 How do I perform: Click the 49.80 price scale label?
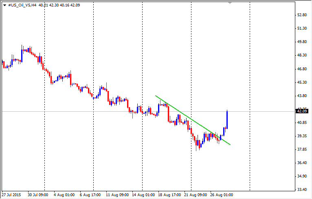302,42
